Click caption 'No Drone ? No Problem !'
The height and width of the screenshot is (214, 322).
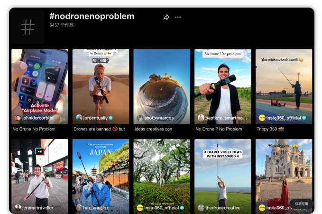[220, 129]
